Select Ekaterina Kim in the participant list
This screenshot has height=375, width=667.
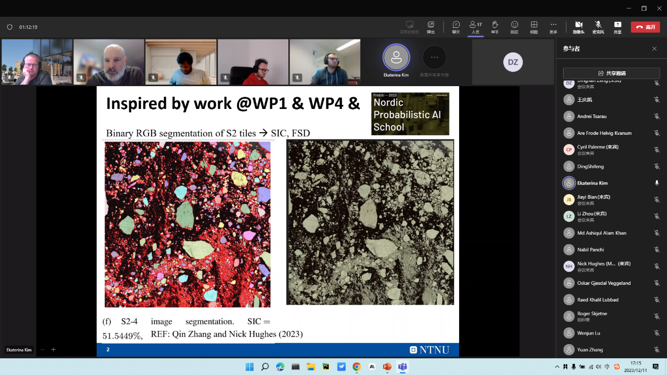(x=592, y=183)
